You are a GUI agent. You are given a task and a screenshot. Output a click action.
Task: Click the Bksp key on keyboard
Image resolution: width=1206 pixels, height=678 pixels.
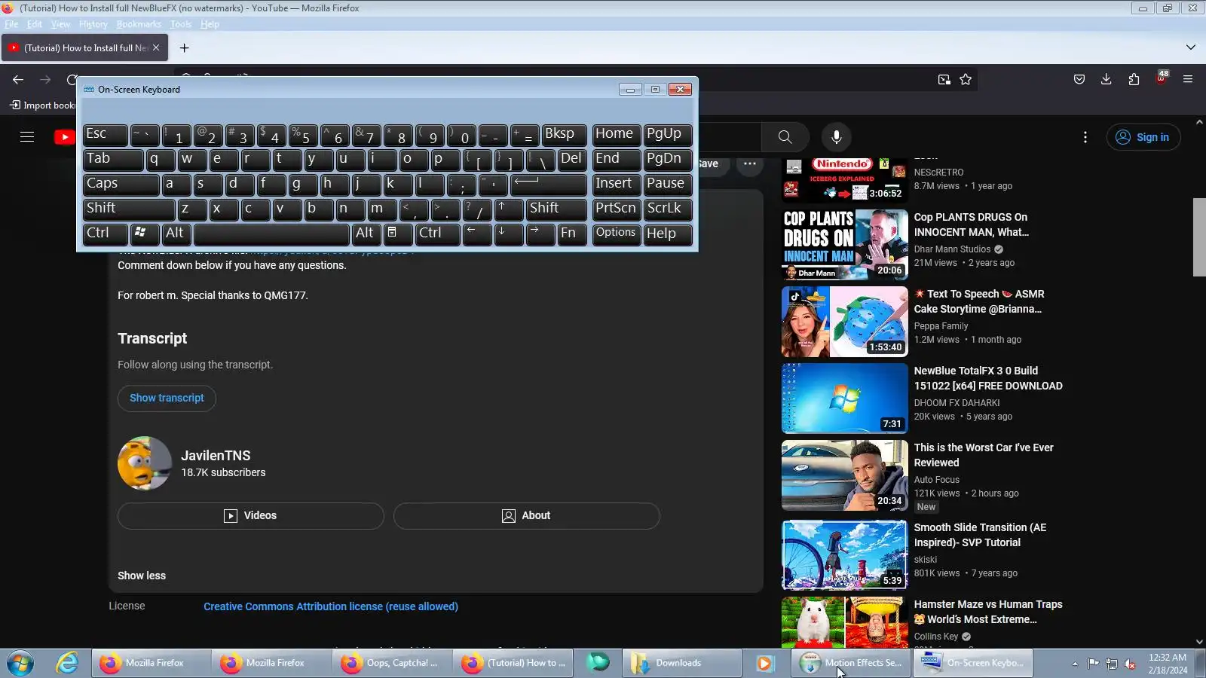[564, 134]
